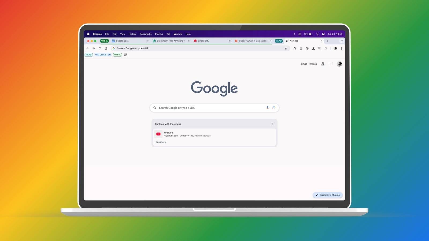The width and height of the screenshot is (429, 241).
Task: Open options menu for Continue with these tabs
Action: (272, 124)
